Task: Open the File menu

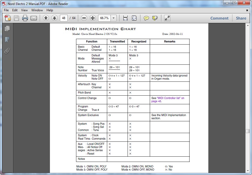Action: (x=6, y=10)
